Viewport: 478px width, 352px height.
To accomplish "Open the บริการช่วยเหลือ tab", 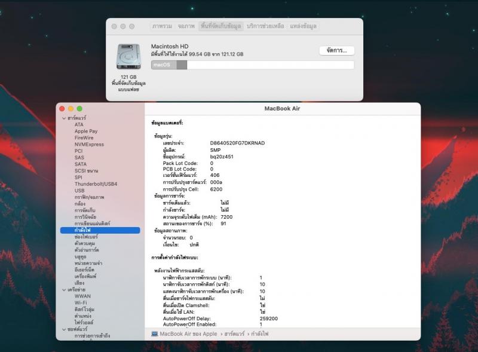I will [x=265, y=26].
